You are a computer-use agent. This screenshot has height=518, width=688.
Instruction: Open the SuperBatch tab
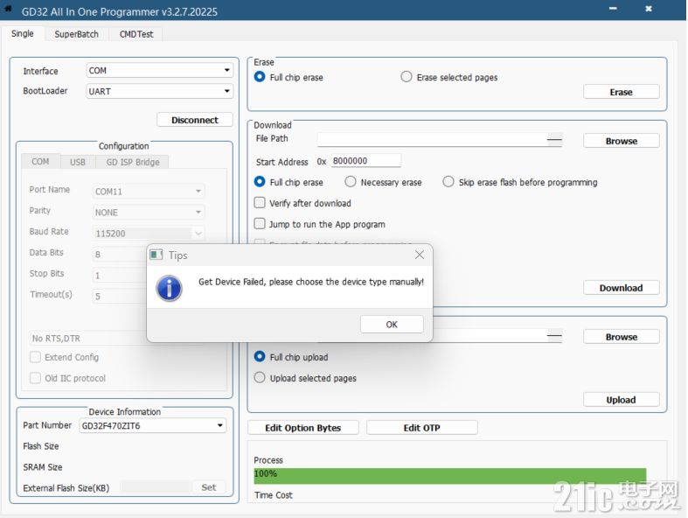76,34
